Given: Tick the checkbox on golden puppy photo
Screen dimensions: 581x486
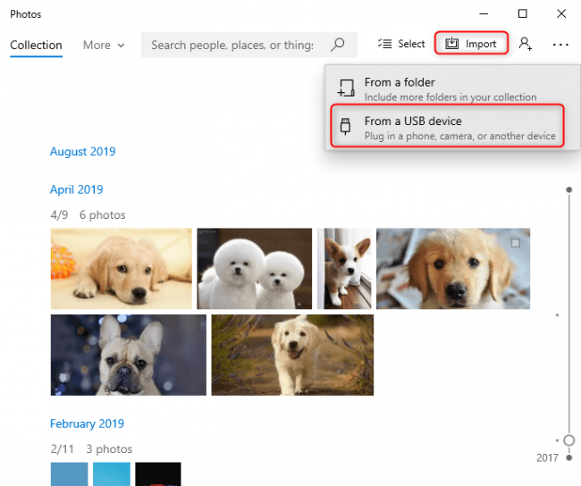Looking at the screenshot, I should point(515,243).
